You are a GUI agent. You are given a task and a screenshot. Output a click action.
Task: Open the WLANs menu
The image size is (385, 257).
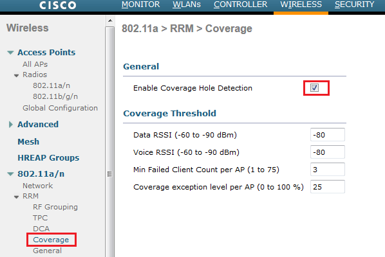click(x=187, y=4)
